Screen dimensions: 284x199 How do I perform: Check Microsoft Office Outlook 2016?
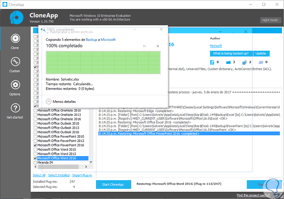[35, 132]
